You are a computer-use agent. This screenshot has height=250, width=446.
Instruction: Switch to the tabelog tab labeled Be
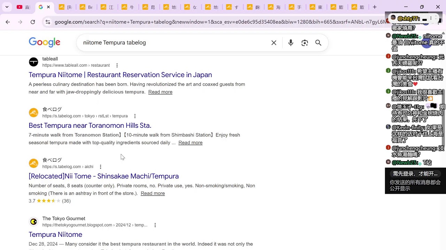point(86,7)
